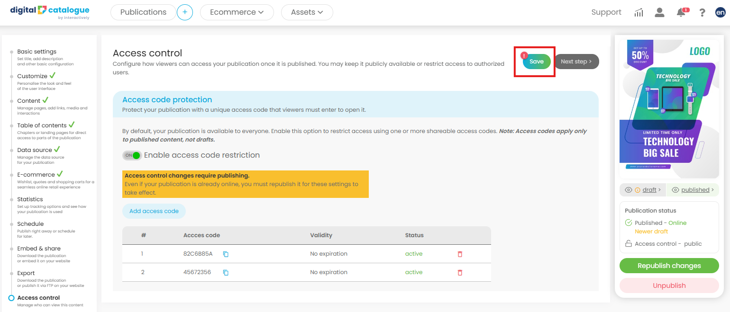Delete access code 45672356 with trash icon
Screen dimensions: 730x312
pyautogui.click(x=460, y=273)
